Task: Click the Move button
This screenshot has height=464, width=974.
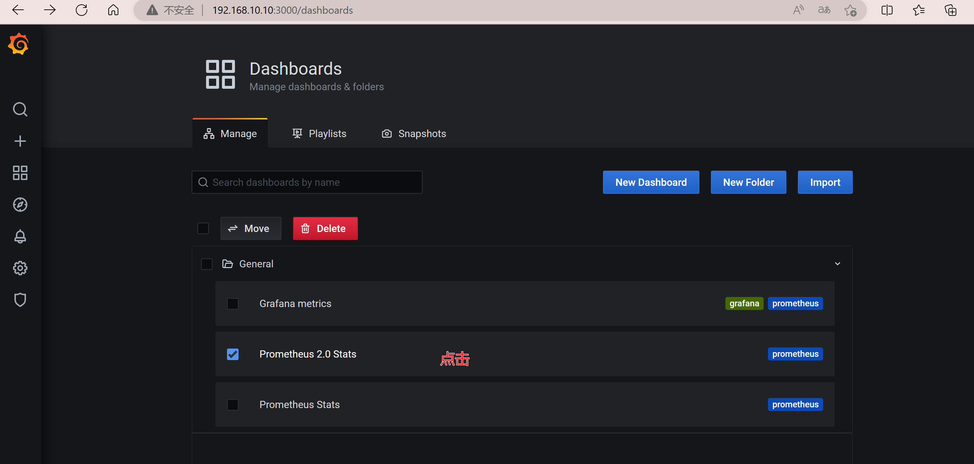Action: click(251, 228)
